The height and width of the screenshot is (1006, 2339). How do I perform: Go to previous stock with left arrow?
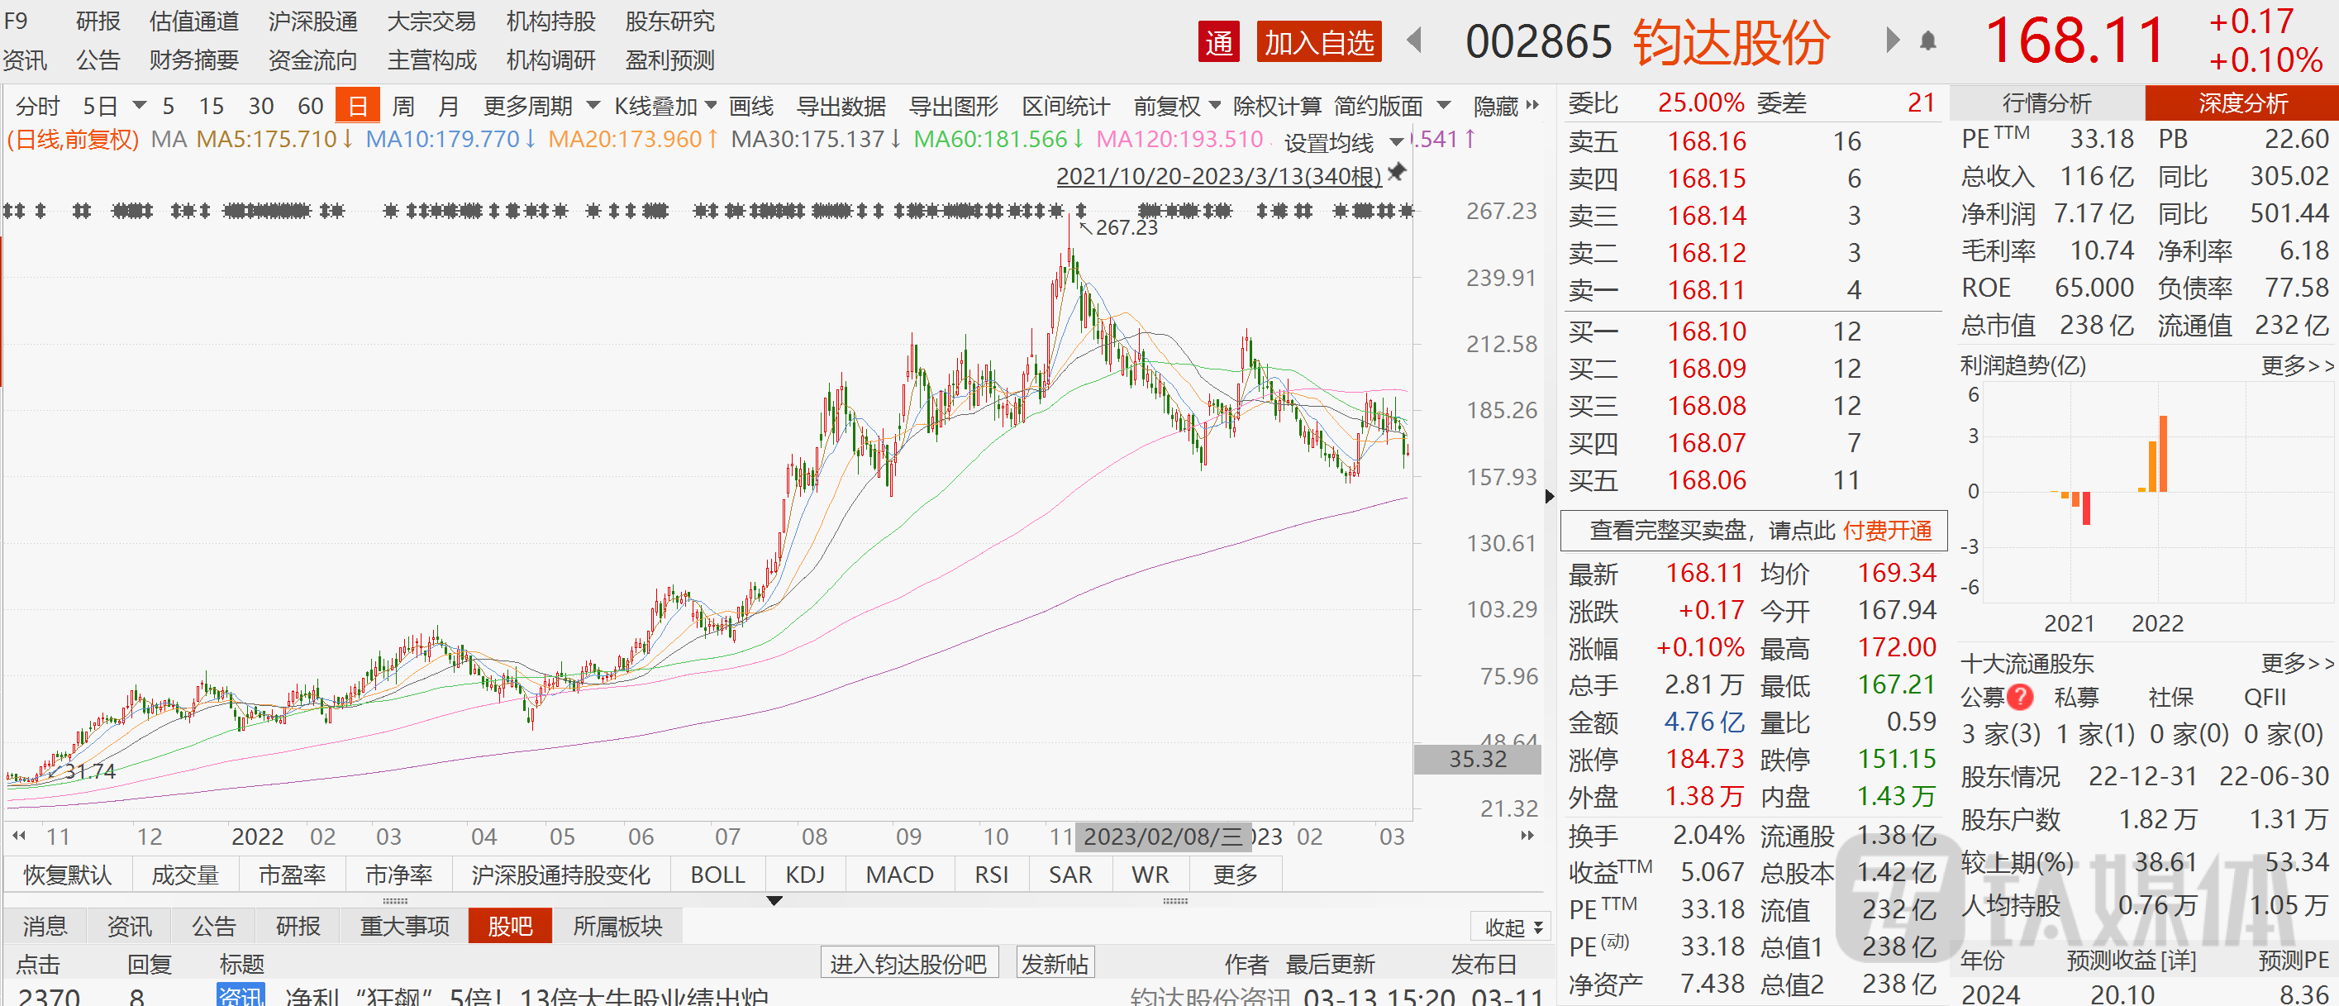coord(1414,41)
